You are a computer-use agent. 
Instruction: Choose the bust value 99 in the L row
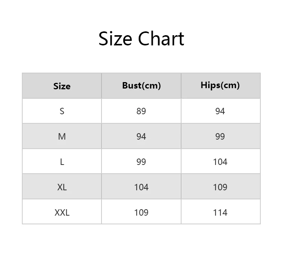pyautogui.click(x=141, y=162)
